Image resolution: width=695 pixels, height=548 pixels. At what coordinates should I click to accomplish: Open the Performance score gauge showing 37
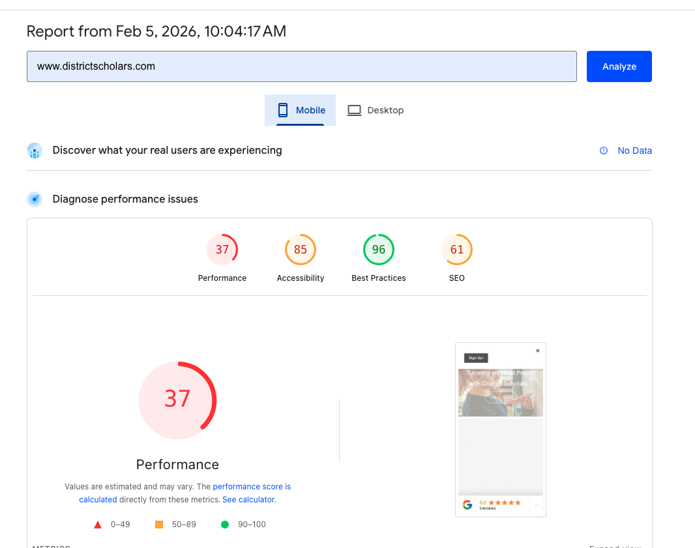click(x=222, y=249)
